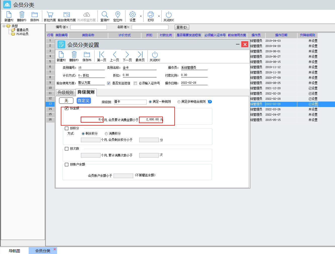Toggle the 必须输入证件号 checkbox
This screenshot has height=254, width=335.
pos(135,83)
